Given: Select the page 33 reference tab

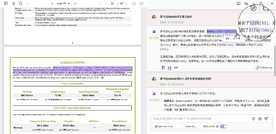Looking at the screenshot, I should click(x=169, y=68).
